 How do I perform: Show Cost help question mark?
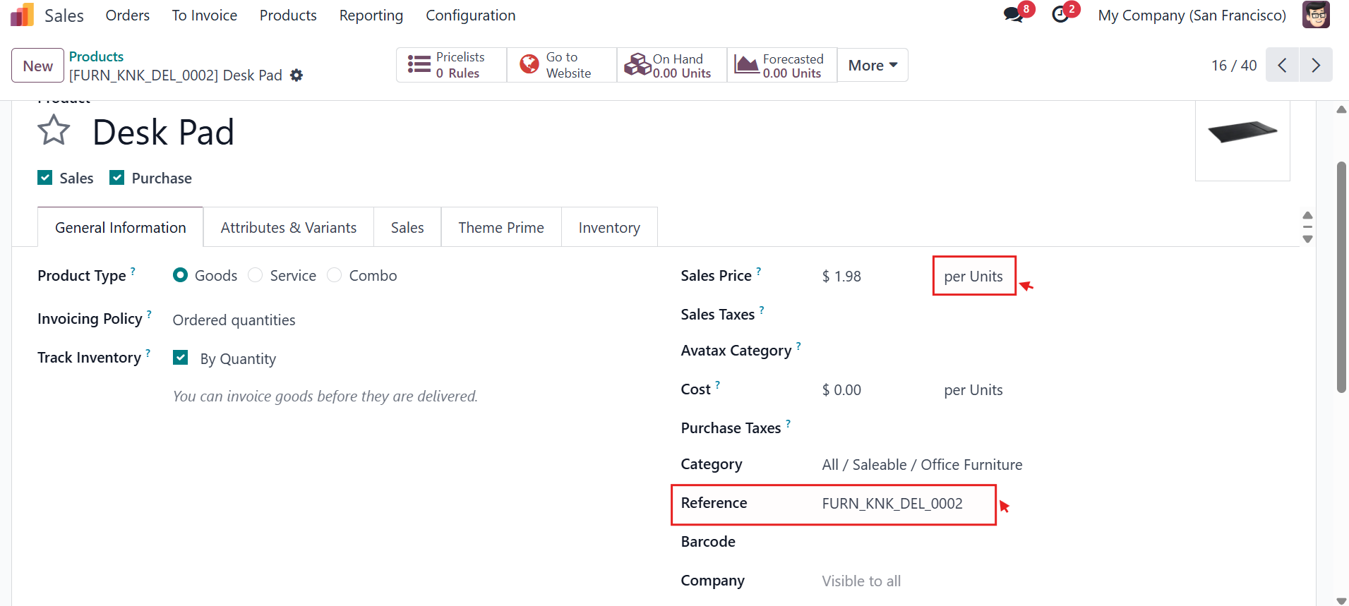(x=718, y=384)
